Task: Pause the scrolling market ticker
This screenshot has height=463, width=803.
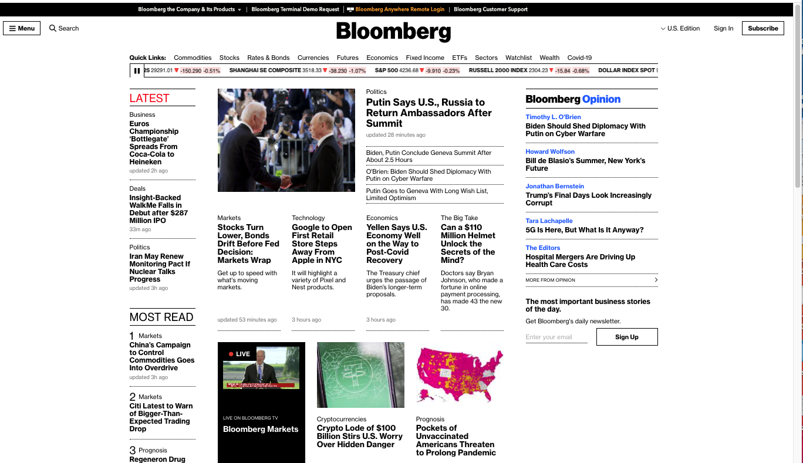Action: click(x=137, y=71)
